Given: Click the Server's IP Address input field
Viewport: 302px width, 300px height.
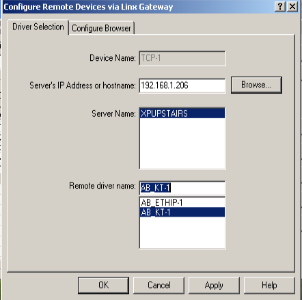Looking at the screenshot, I should click(182, 85).
